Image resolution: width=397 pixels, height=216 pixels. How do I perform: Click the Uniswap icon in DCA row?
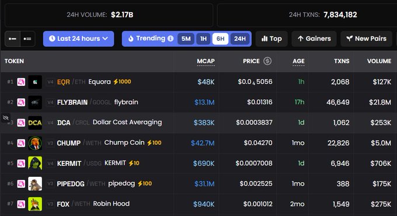pyautogui.click(x=21, y=123)
